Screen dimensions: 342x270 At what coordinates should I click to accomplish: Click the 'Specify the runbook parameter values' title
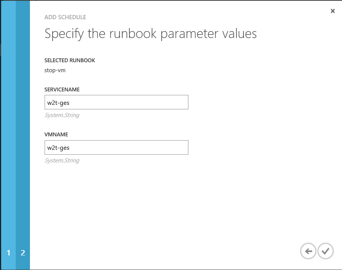tap(150, 34)
